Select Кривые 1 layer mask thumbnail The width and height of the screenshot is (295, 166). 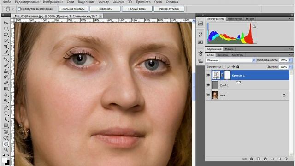pyautogui.click(x=227, y=75)
